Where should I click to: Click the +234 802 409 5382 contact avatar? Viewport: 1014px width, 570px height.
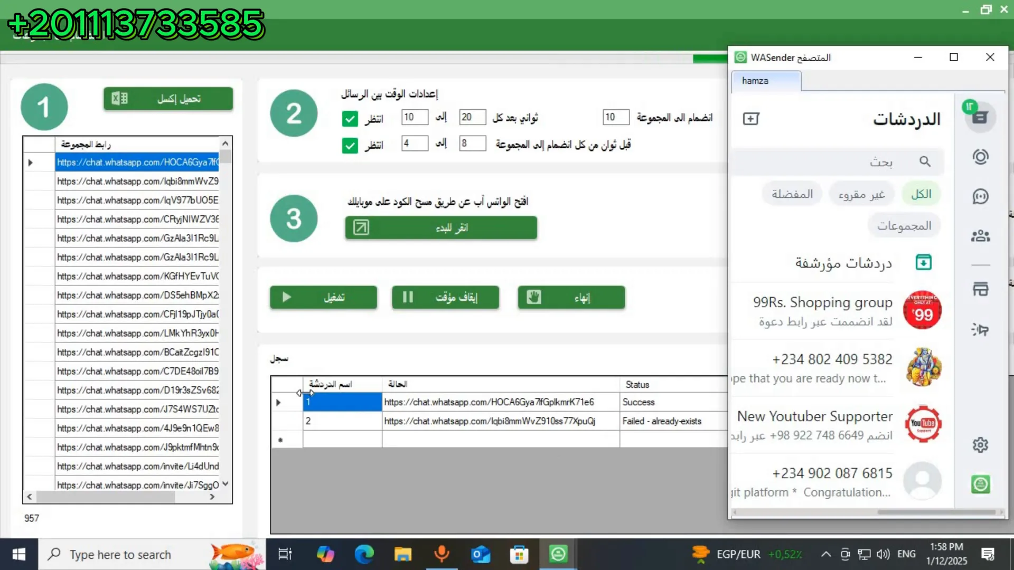pos(923,367)
